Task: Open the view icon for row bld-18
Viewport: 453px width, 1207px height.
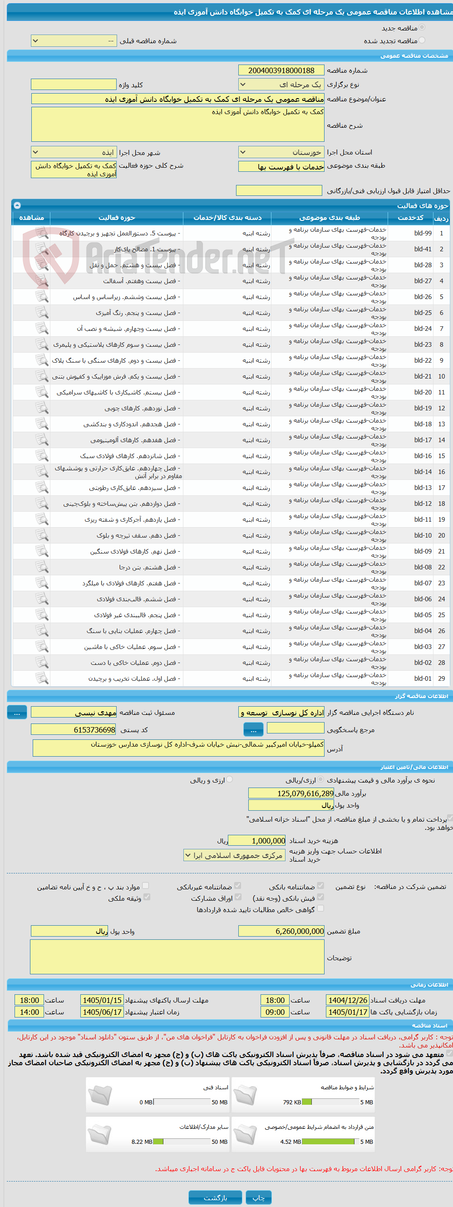Action: 42,424
